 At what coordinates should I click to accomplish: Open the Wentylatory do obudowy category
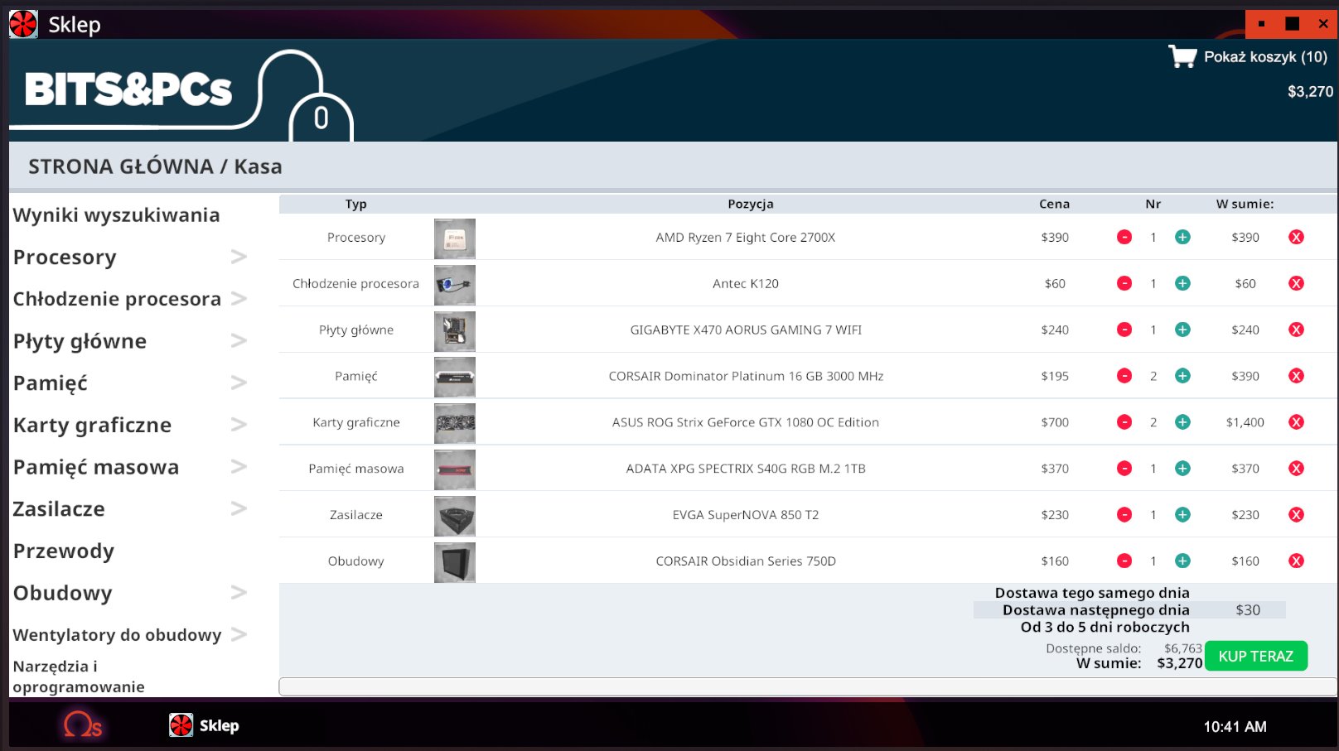point(118,635)
